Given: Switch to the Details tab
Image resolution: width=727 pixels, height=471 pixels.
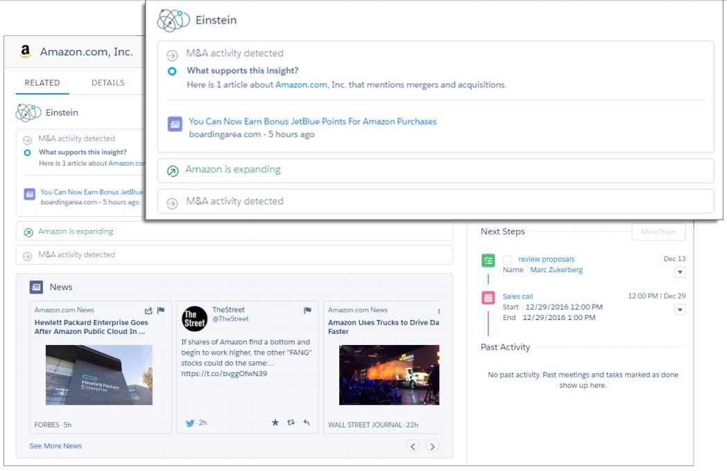Looking at the screenshot, I should point(108,82).
